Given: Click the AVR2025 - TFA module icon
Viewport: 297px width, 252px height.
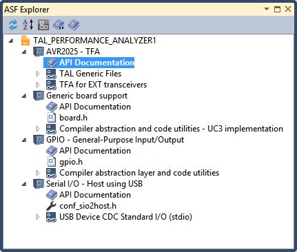Looking at the screenshot, I should [39, 52].
